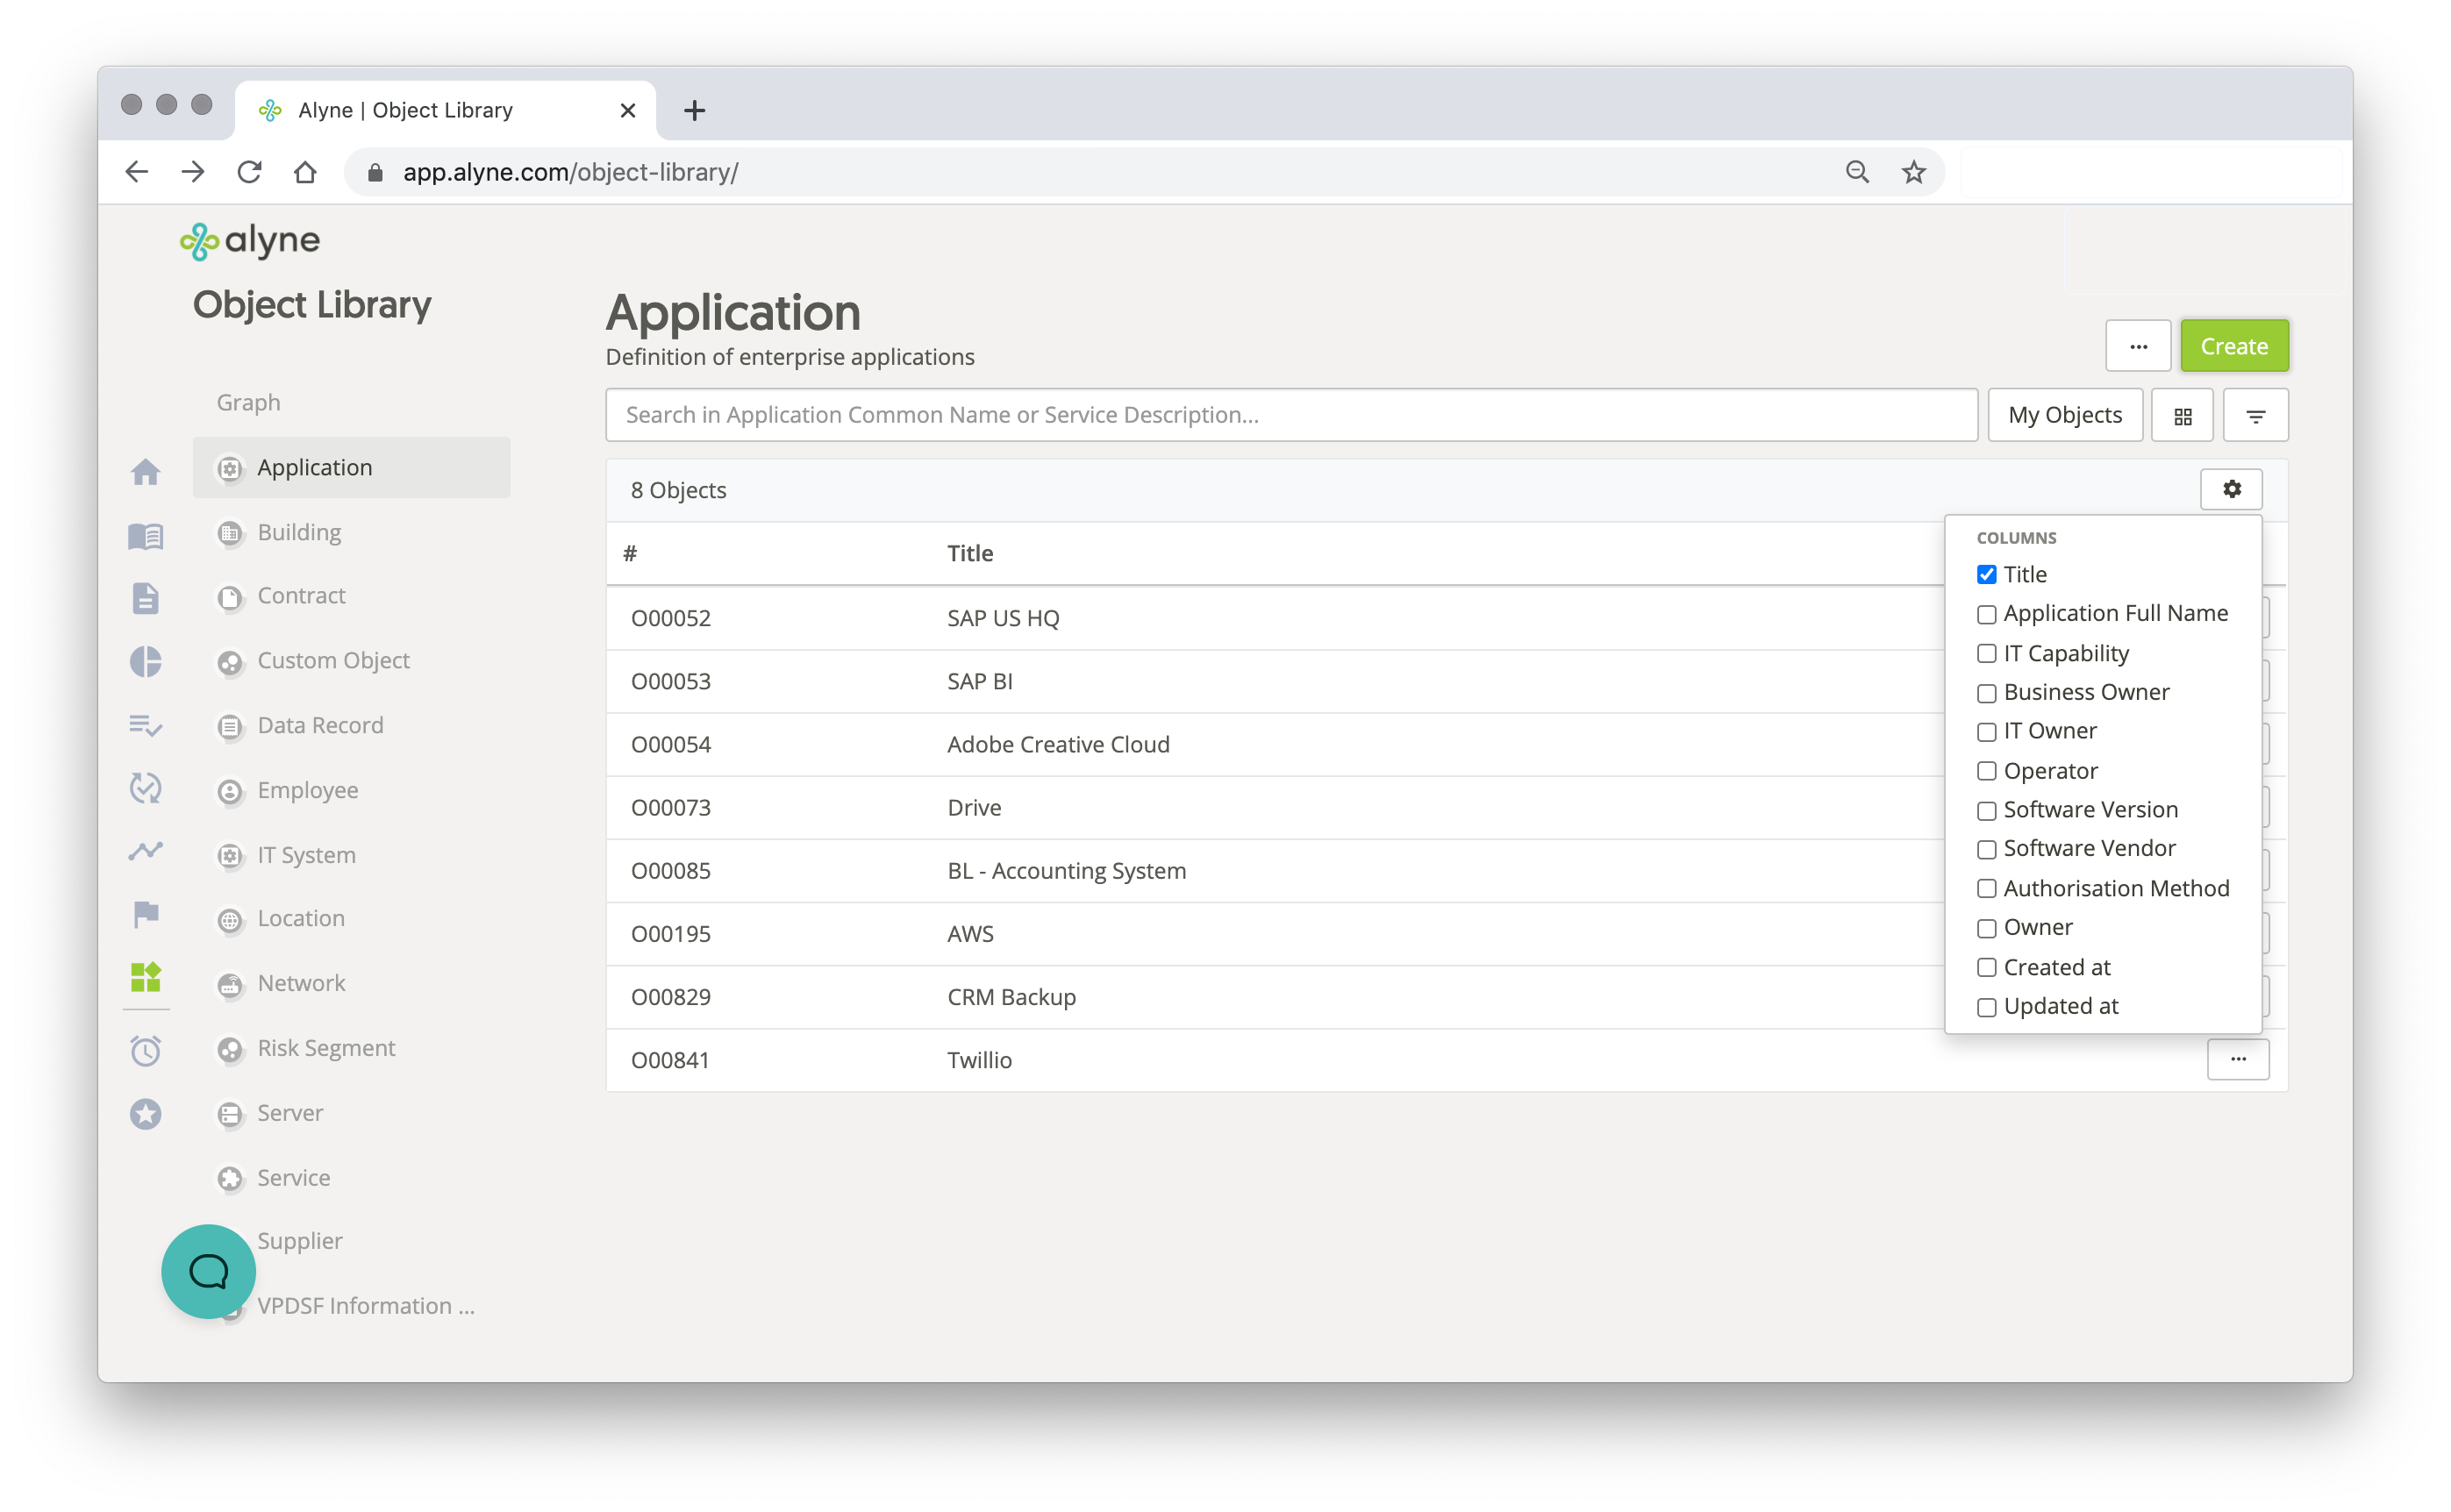The height and width of the screenshot is (1512, 2451).
Task: Open the flag icon in sidebar
Action: tap(146, 914)
